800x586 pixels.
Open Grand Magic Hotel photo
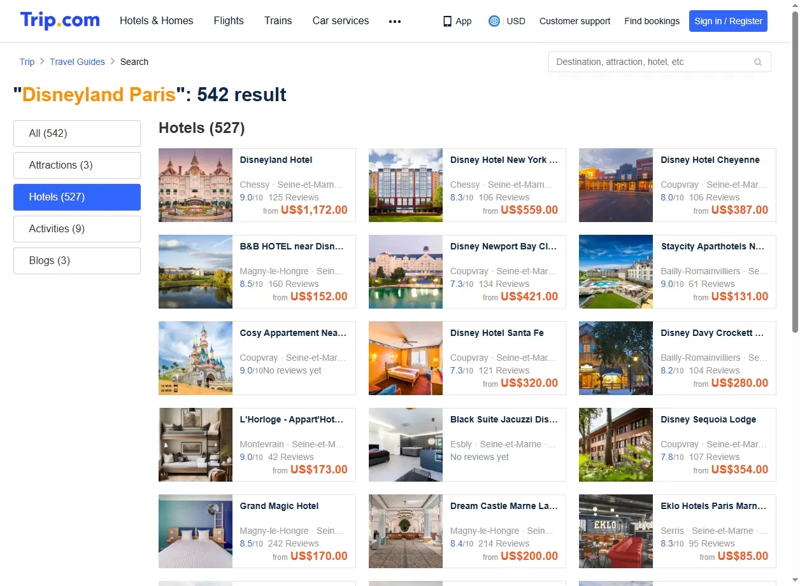coord(196,531)
